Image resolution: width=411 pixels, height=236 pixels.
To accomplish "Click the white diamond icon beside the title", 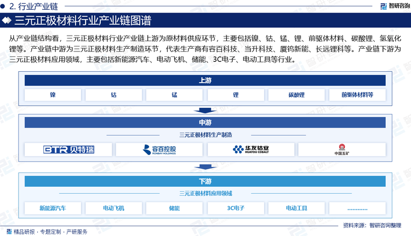I will tap(7, 20).
